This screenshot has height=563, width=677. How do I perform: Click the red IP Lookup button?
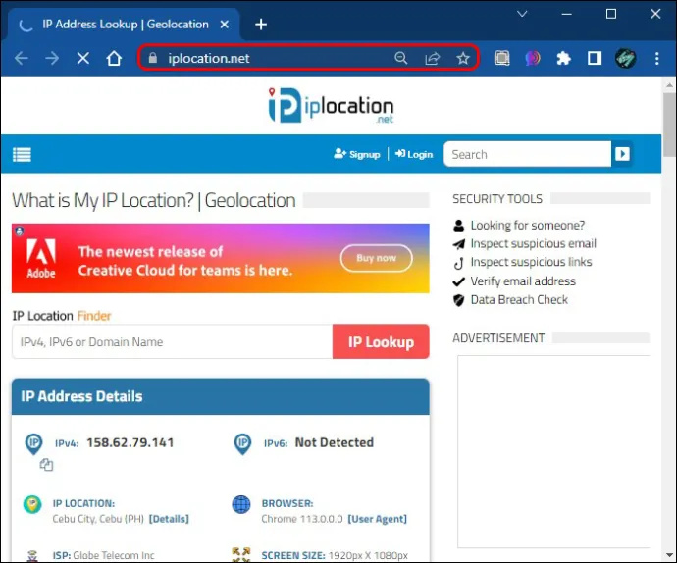coord(381,341)
